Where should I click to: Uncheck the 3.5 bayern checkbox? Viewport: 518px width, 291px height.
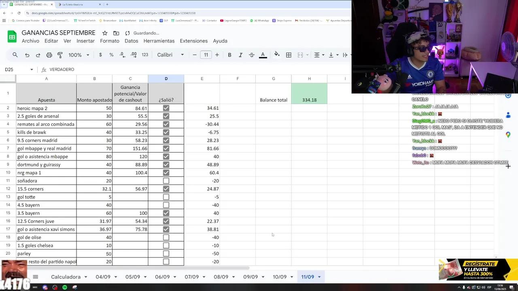(166, 213)
